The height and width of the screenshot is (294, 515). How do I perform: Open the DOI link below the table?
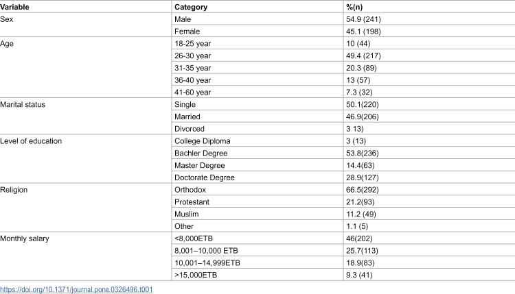tap(76, 290)
